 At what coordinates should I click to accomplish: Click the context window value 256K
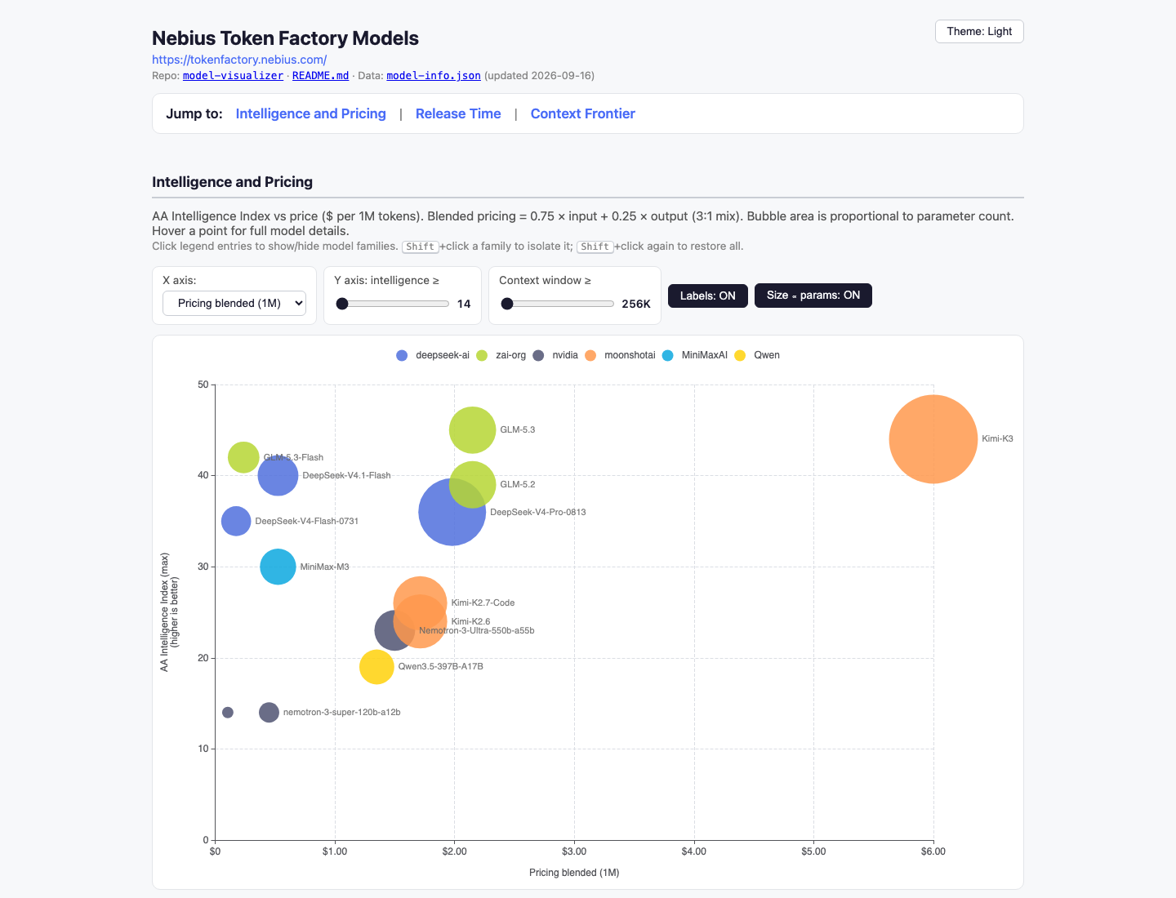tap(636, 304)
